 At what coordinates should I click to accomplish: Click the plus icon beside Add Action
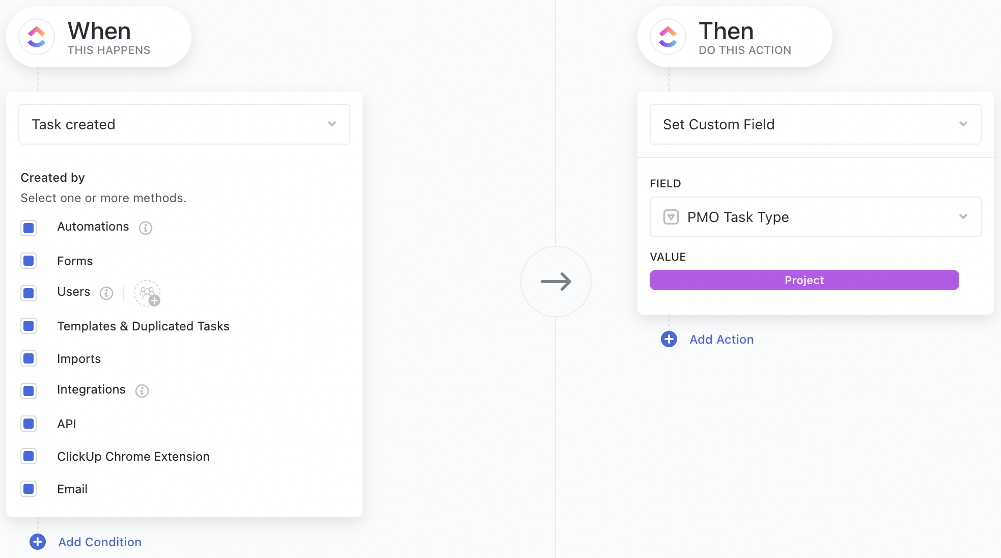pyautogui.click(x=669, y=339)
